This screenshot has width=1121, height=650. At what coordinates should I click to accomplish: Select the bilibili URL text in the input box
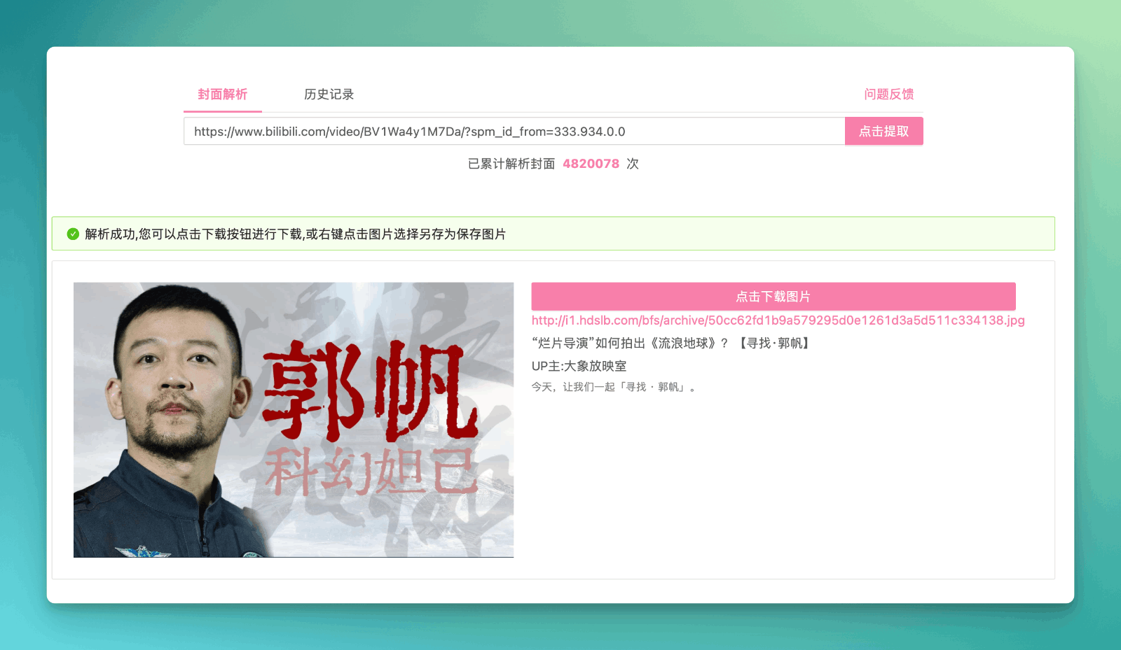pos(410,131)
